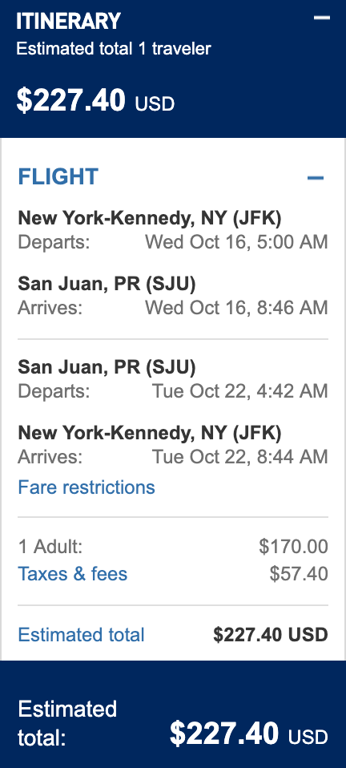Collapse the Itinerary panel with the white minus icon
The height and width of the screenshot is (768, 346).
[x=322, y=18]
